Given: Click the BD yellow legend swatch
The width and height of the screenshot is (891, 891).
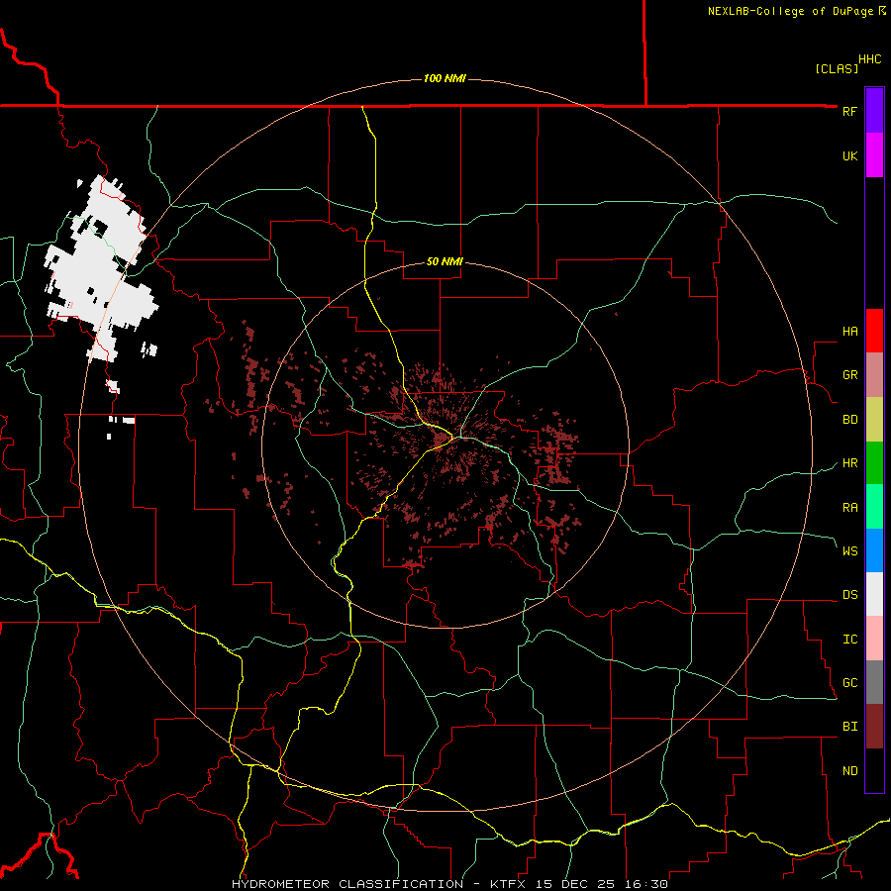Looking at the screenshot, I should click(874, 420).
